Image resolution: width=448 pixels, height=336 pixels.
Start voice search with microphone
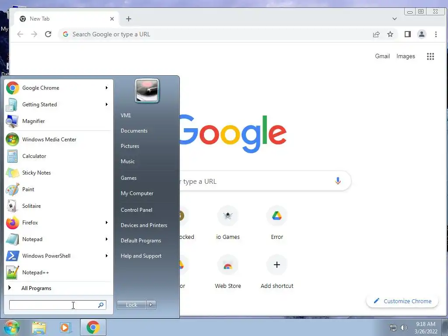point(338,181)
